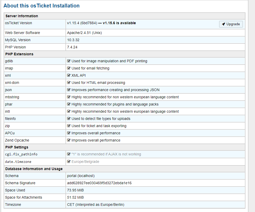Click the Schema Signature hash value

click(99, 183)
